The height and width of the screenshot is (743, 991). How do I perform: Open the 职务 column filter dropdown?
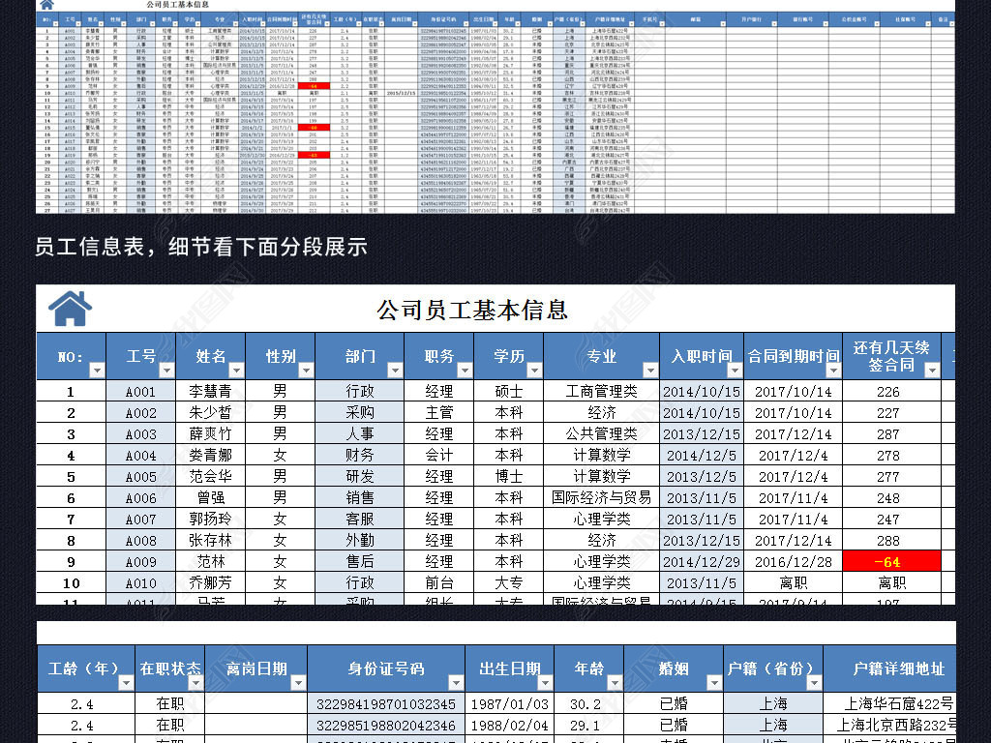click(464, 370)
